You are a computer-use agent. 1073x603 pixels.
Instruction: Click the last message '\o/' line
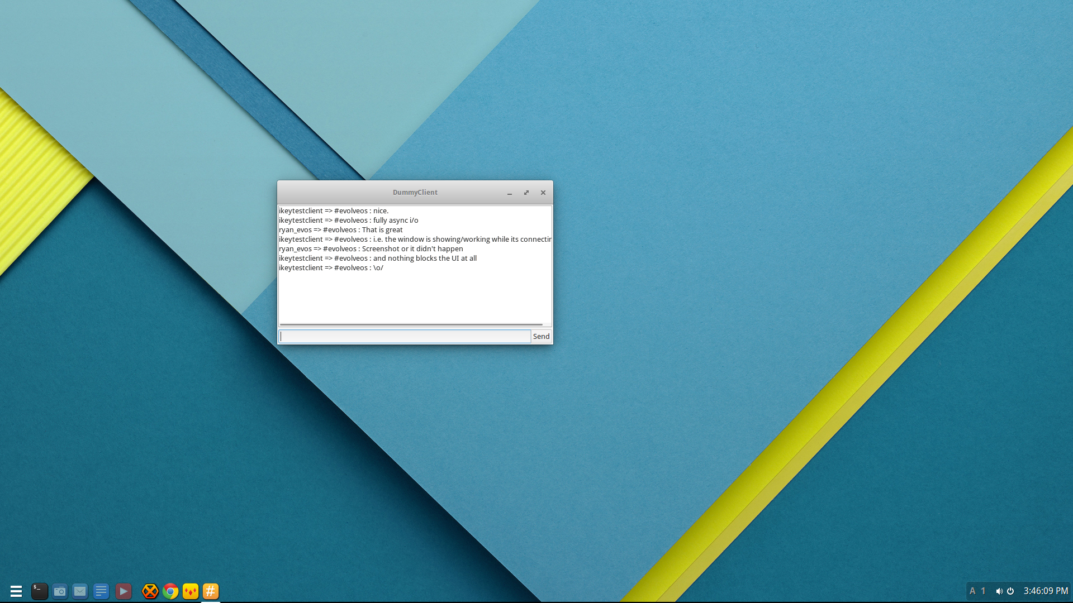(331, 267)
